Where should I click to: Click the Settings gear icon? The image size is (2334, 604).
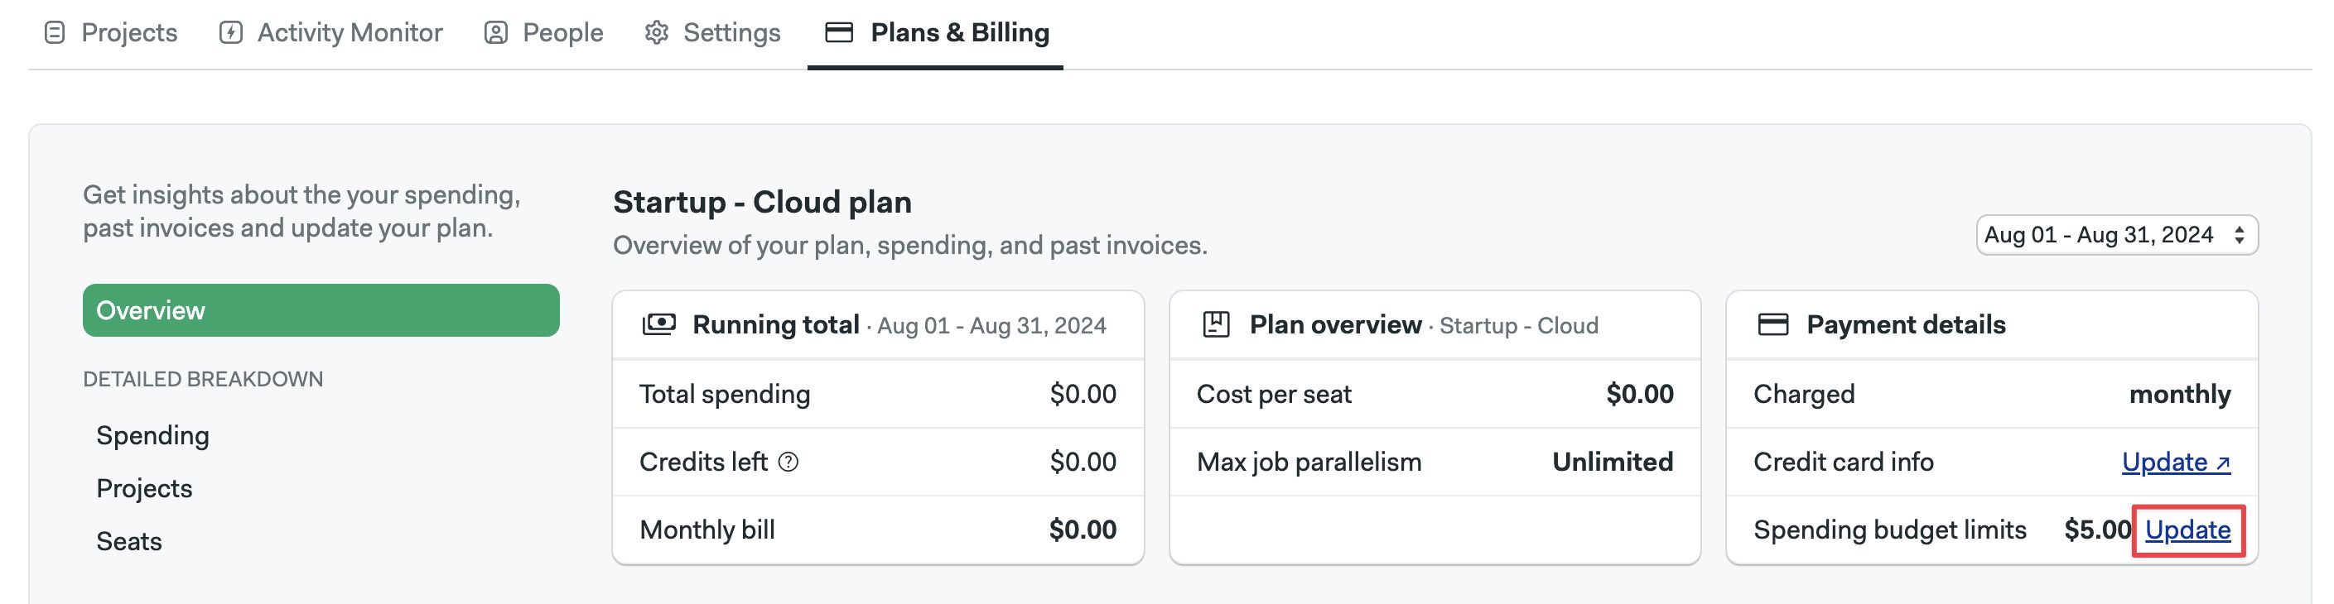(x=657, y=32)
